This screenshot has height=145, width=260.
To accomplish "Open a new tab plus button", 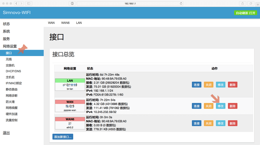I will (258, 4).
